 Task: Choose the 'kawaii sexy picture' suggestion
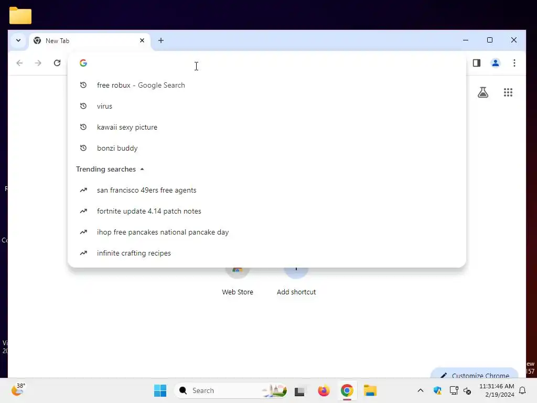click(x=266, y=127)
